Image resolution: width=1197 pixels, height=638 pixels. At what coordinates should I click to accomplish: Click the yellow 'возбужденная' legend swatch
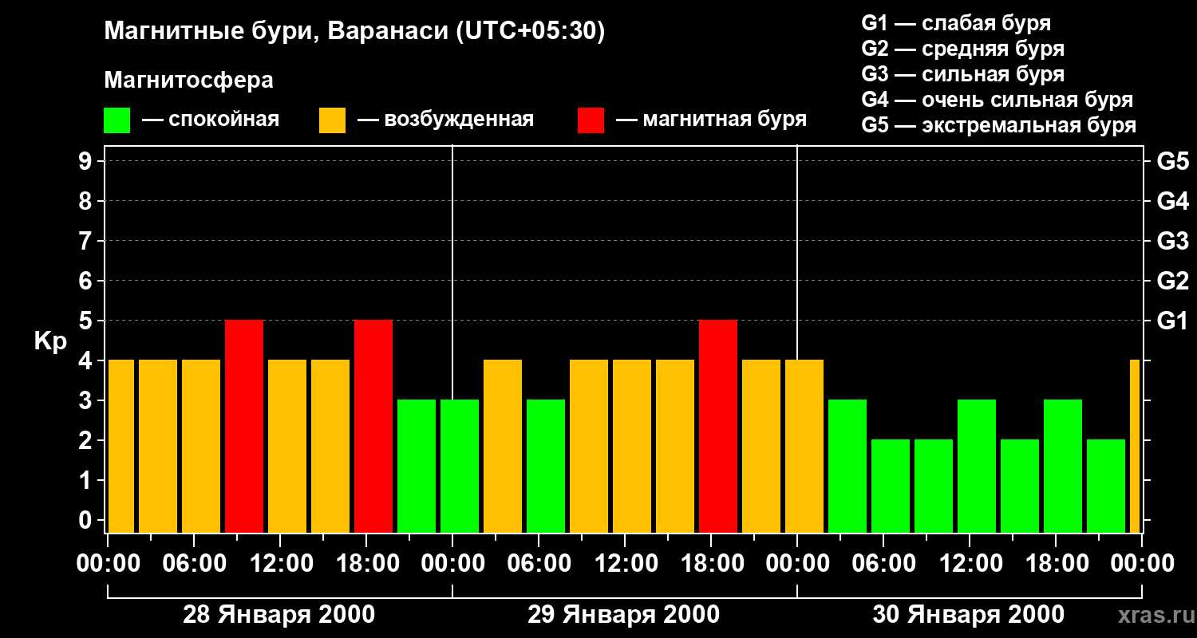pos(332,120)
